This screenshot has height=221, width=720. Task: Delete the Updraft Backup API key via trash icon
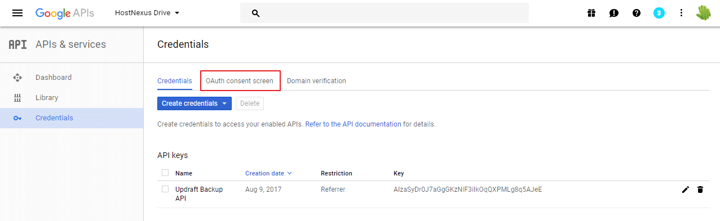pos(700,190)
